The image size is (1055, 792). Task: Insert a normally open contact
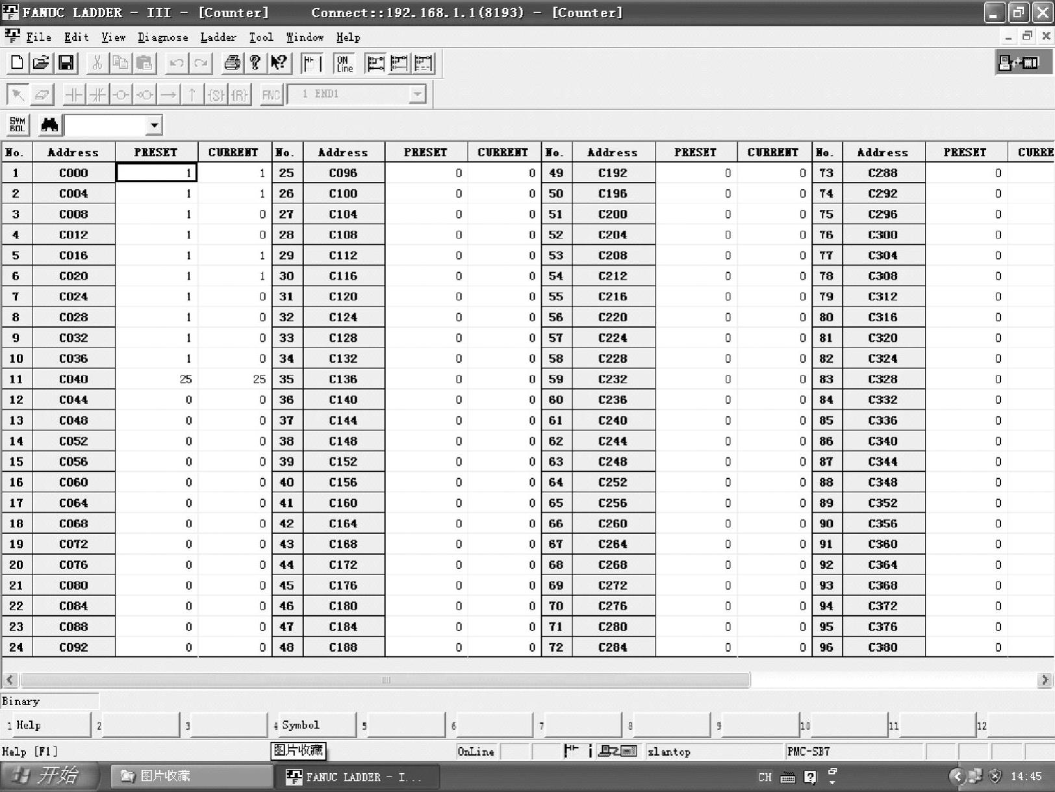tap(74, 95)
